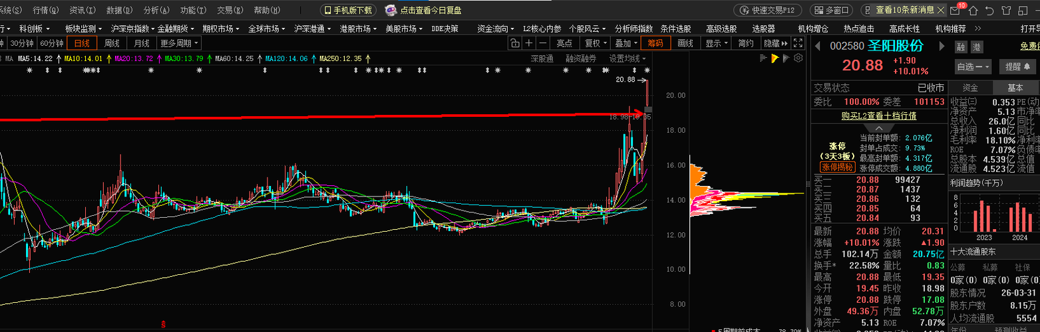The height and width of the screenshot is (332, 1040).
Task: Click the 港 tag icon
Action: (x=977, y=46)
